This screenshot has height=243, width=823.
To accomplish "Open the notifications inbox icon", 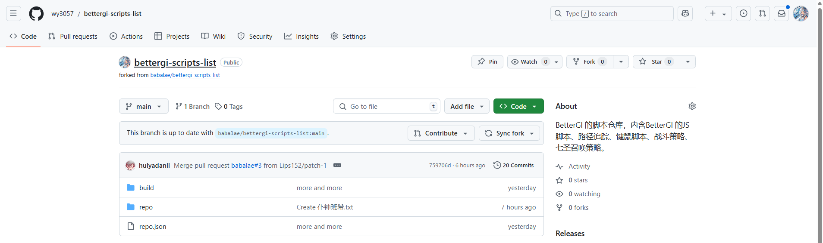I will click(x=782, y=13).
